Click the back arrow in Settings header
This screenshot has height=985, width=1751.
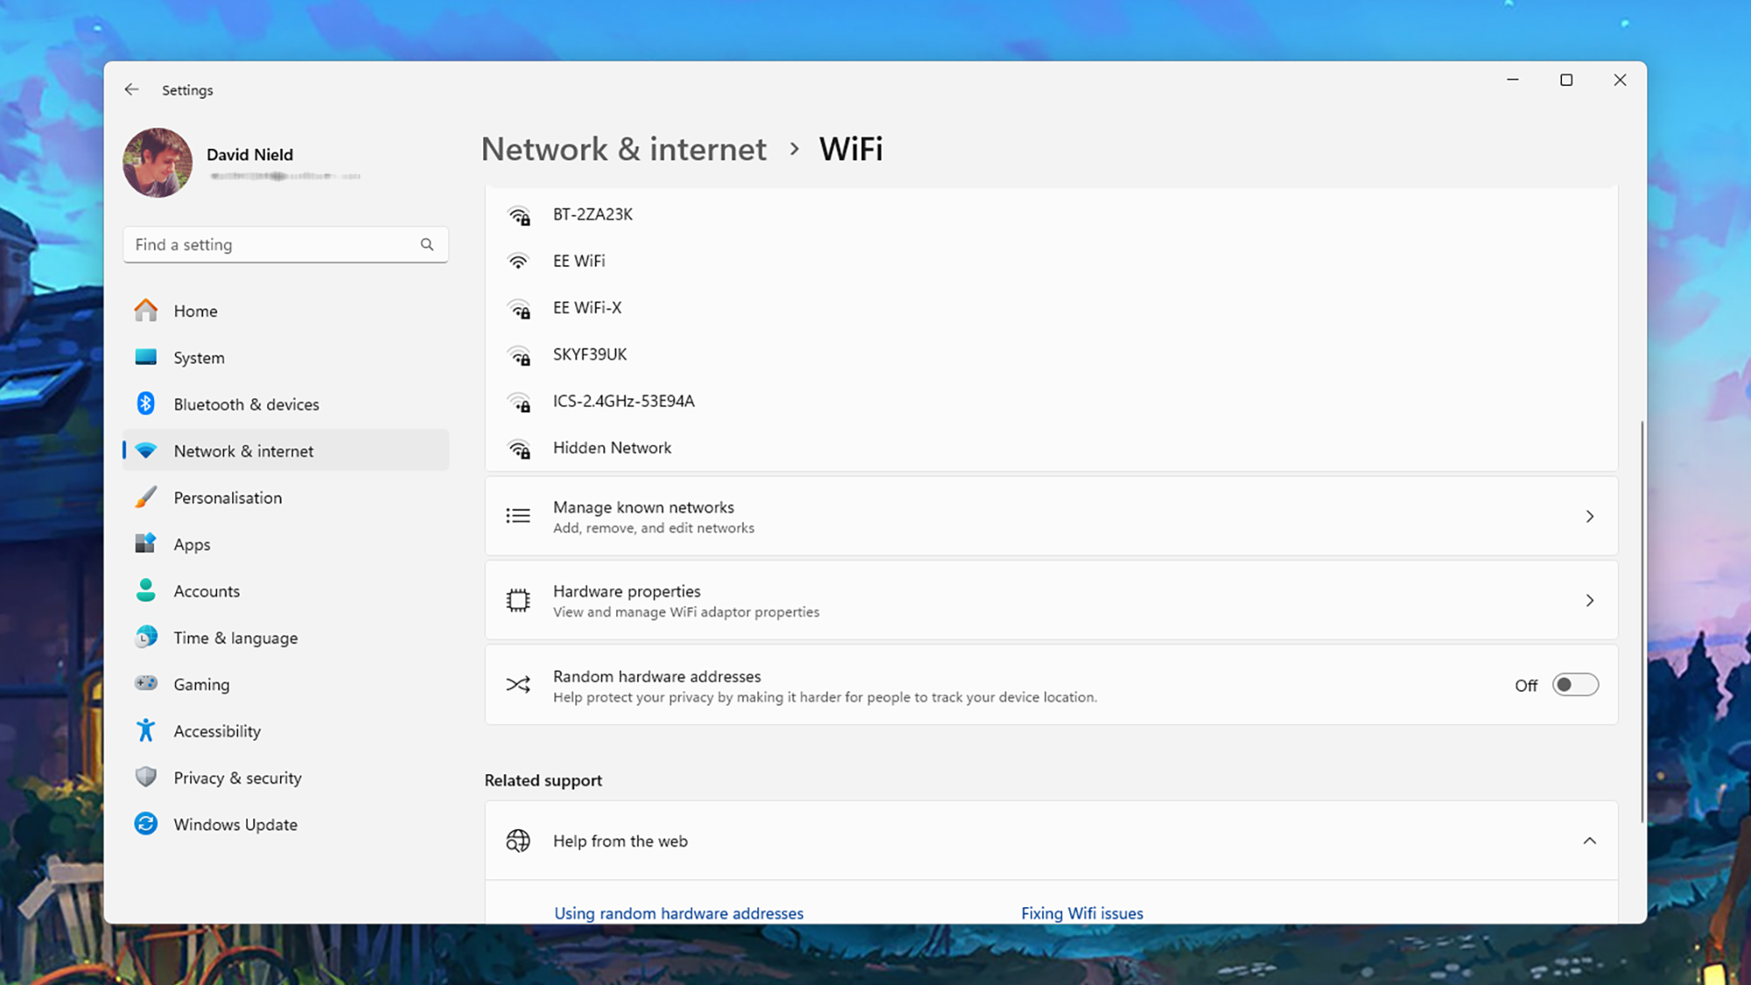131,89
